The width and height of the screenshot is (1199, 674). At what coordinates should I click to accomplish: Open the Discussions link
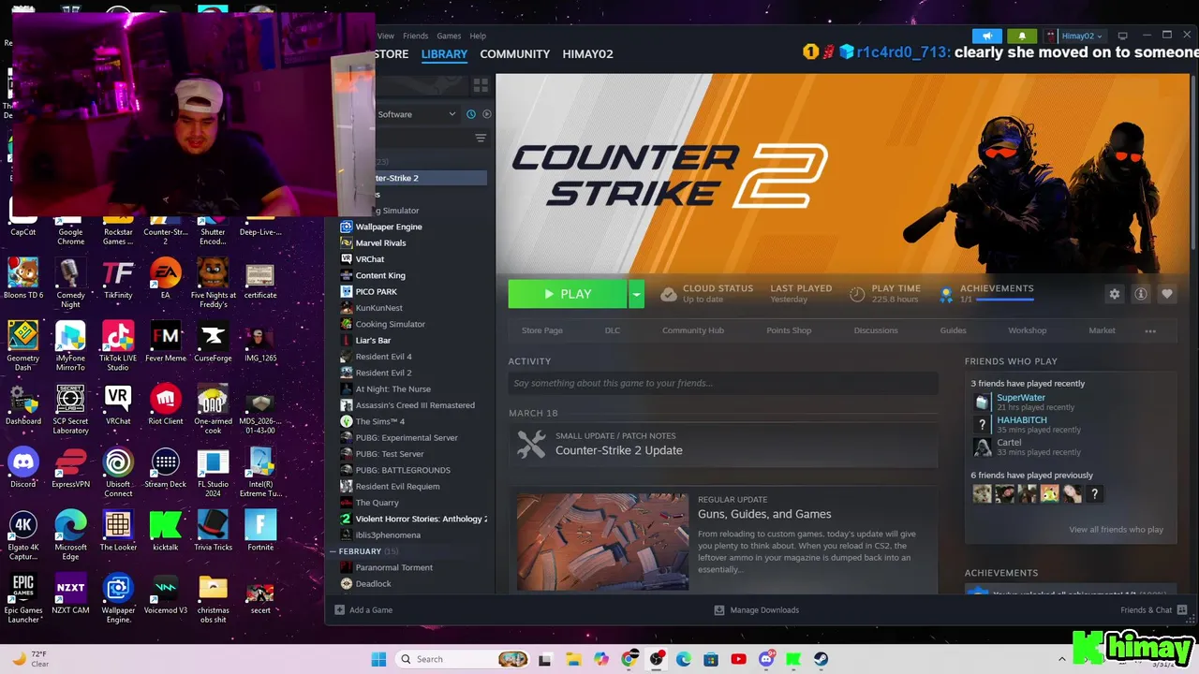(875, 330)
